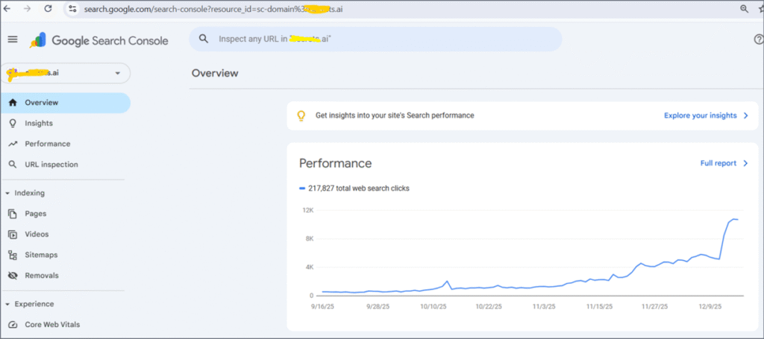764x339 pixels.
Task: Click the Google Search Console logo
Action: 99,40
